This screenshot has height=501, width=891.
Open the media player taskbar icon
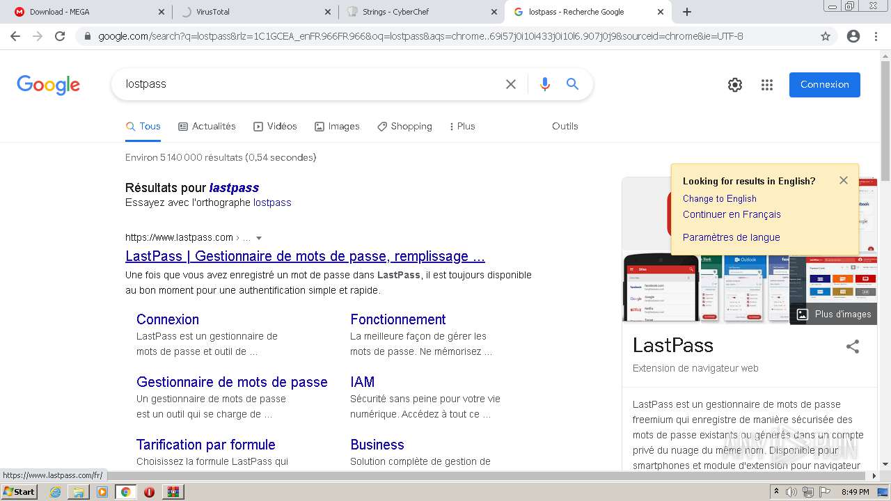[x=102, y=492]
